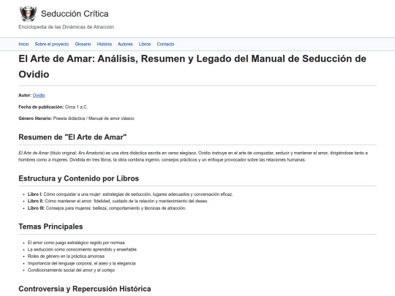
Task: Click the main article title heading
Action: tap(192, 67)
